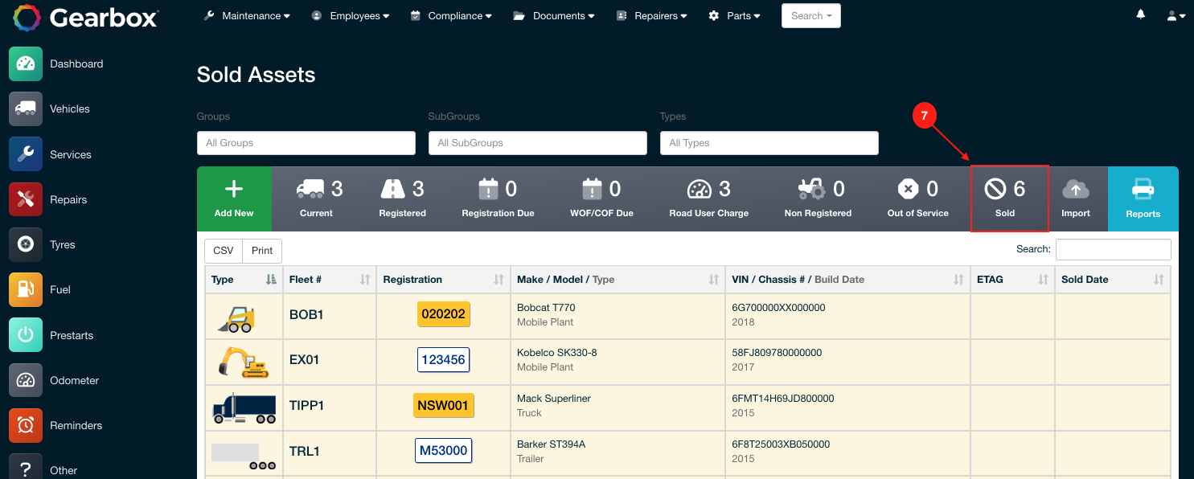Open the Maintenance menu

[x=246, y=15]
